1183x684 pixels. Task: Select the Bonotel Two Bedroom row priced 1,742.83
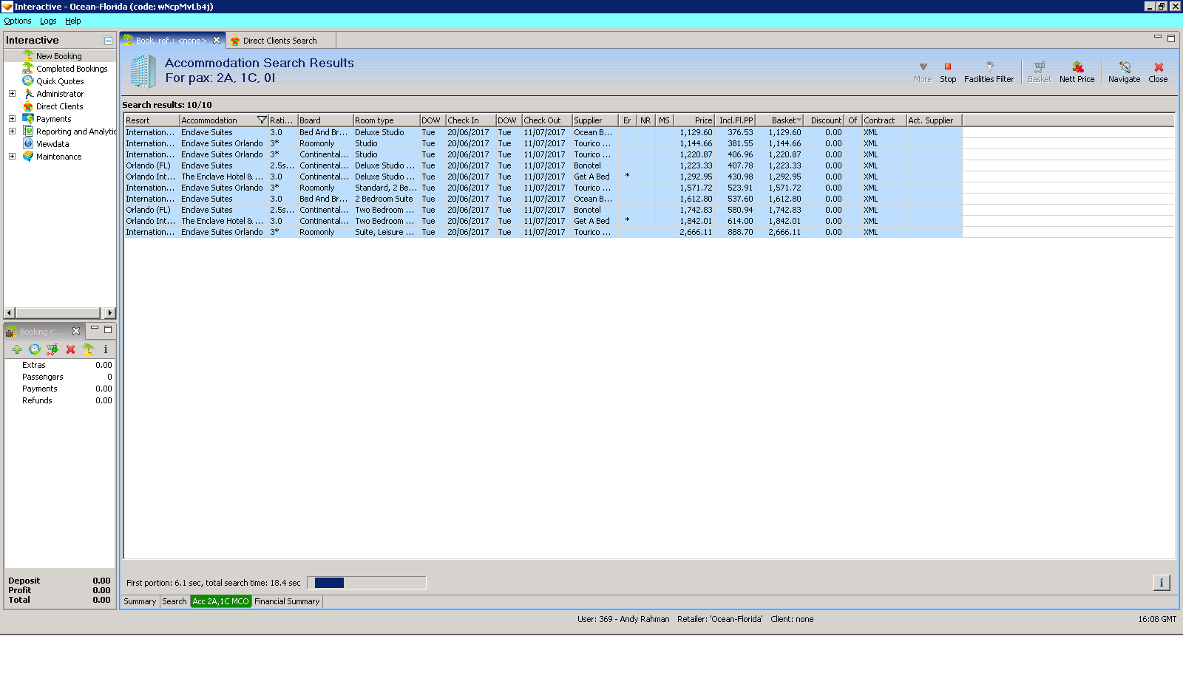(x=543, y=210)
